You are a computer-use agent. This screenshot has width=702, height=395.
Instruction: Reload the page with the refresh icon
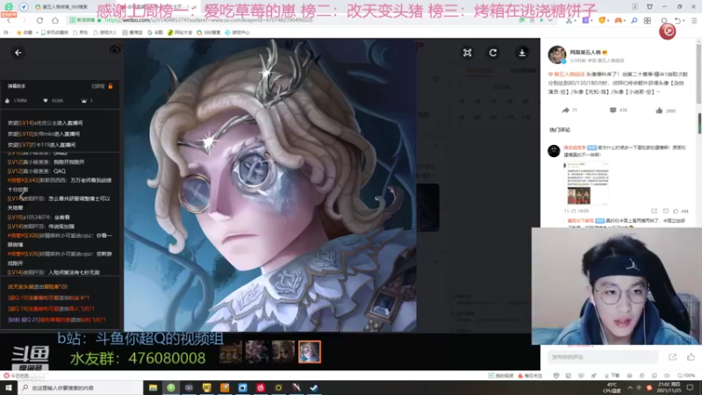(39, 20)
